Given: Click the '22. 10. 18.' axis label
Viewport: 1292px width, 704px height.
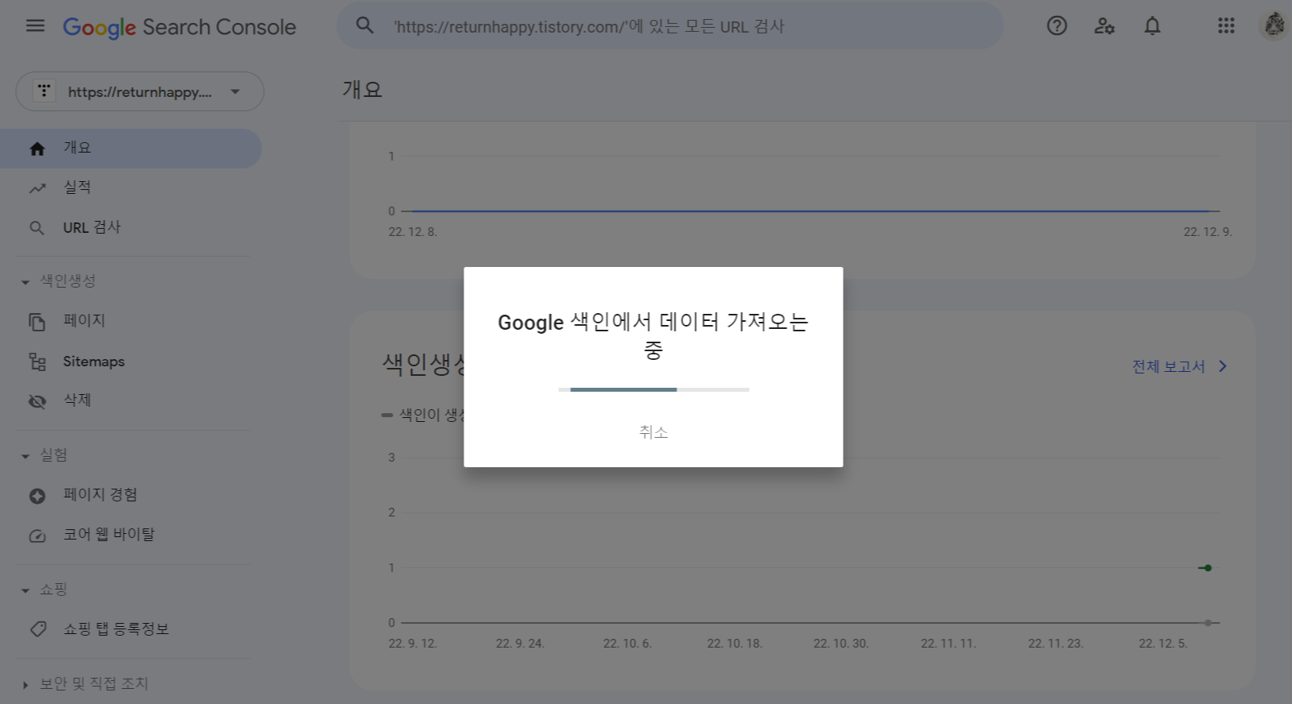Looking at the screenshot, I should (x=735, y=644).
